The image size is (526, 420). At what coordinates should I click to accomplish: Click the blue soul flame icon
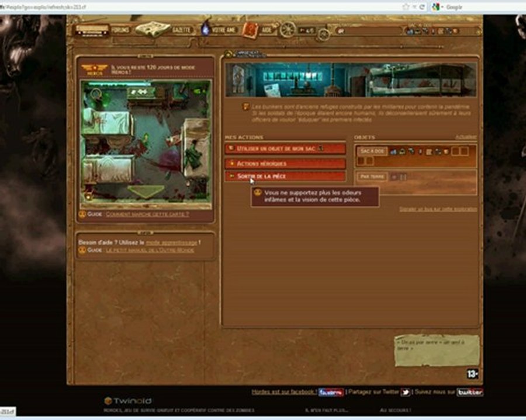pos(205,28)
